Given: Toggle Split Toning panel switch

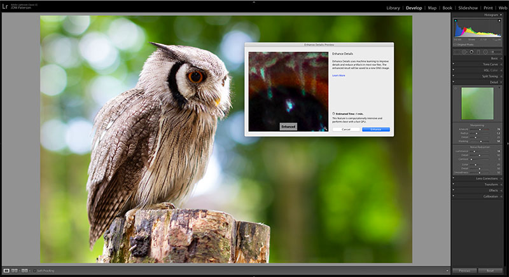Looking at the screenshot, I should [454, 76].
